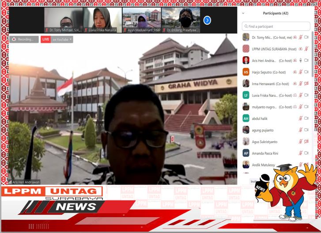Click the orange HS avatar of Harjo Seputro
This screenshot has height=233, width=321.
(x=246, y=72)
